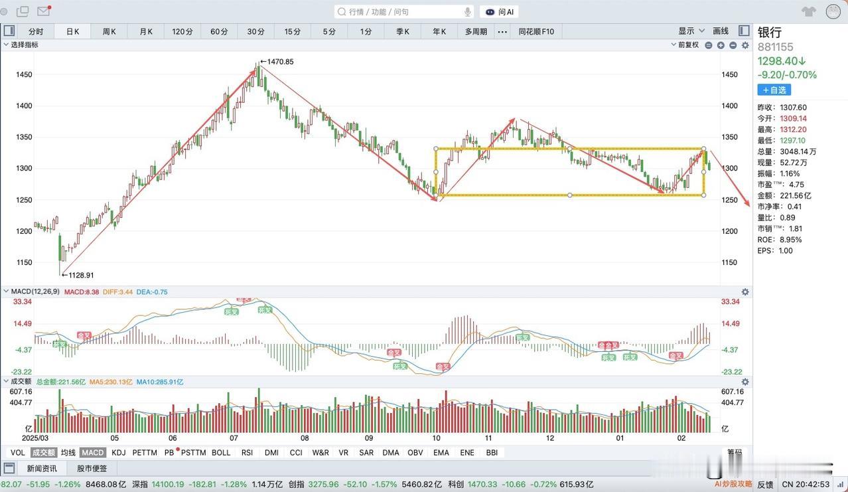Open the 问AI assistant button

point(499,12)
